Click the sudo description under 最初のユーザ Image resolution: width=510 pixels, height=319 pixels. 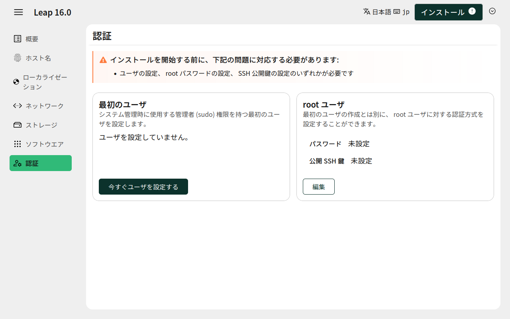pyautogui.click(x=189, y=119)
